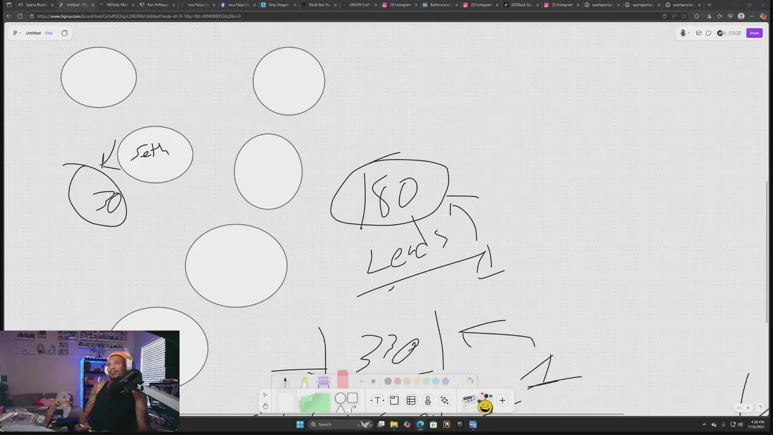773x435 pixels.
Task: Open a new browser tab
Action: click(709, 5)
